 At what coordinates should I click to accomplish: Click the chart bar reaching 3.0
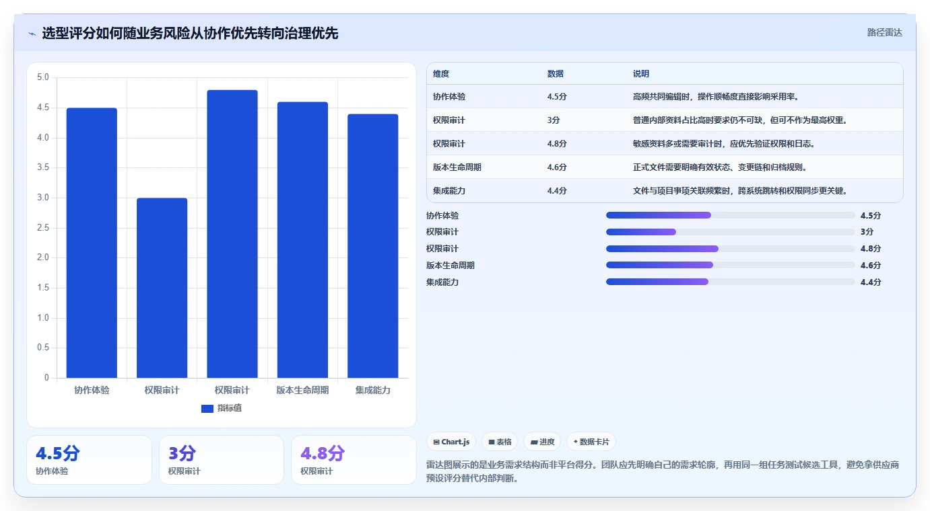(162, 288)
